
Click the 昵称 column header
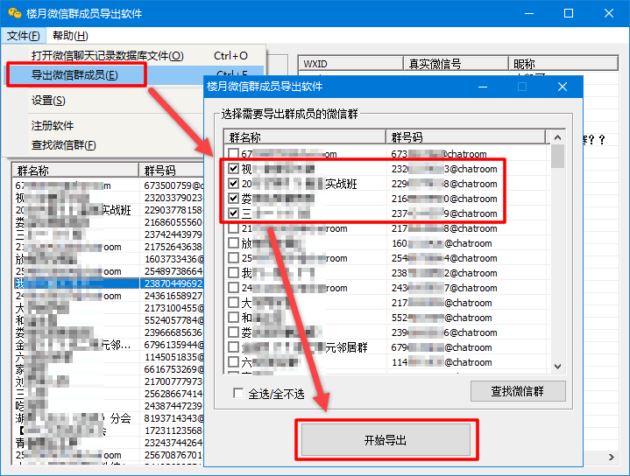(x=563, y=64)
